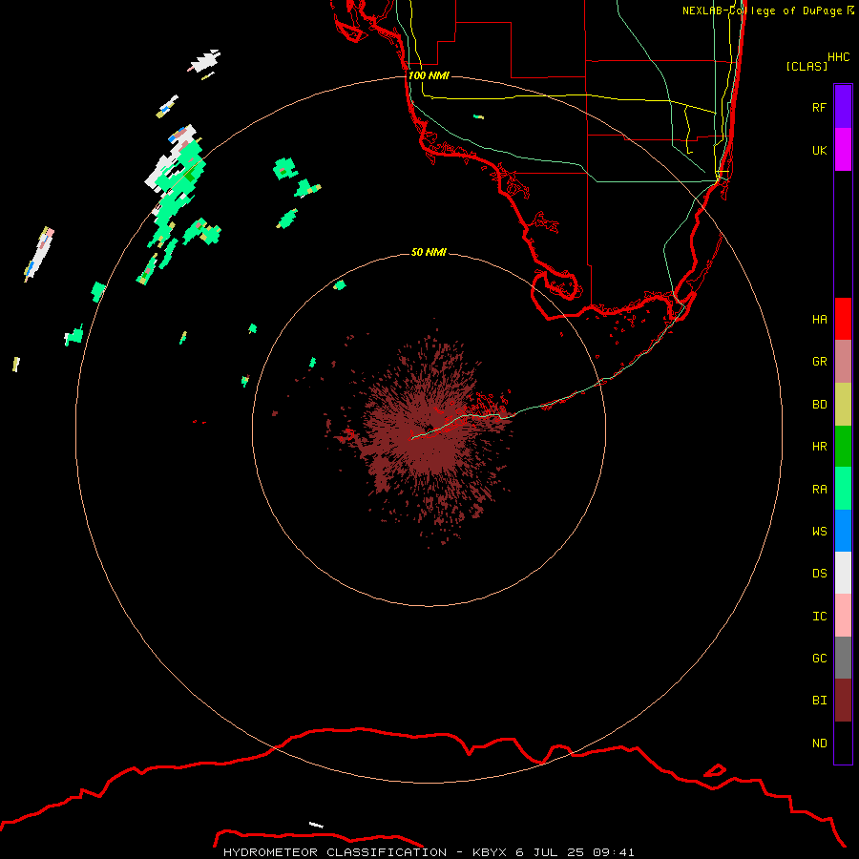
Task: Click the HR dark green legend swatch
Action: 843,447
